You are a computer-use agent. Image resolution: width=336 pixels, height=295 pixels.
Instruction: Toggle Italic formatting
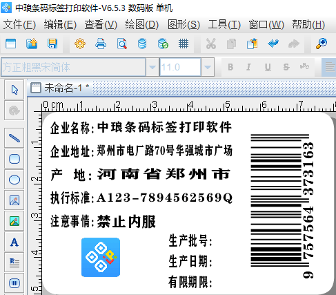pyautogui.click(x=248, y=67)
